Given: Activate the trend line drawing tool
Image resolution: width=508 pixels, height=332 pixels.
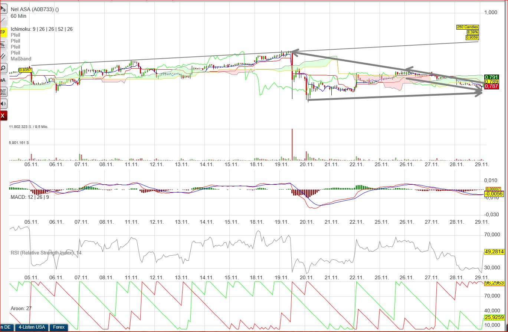Looking at the screenshot, I should tap(3, 20).
